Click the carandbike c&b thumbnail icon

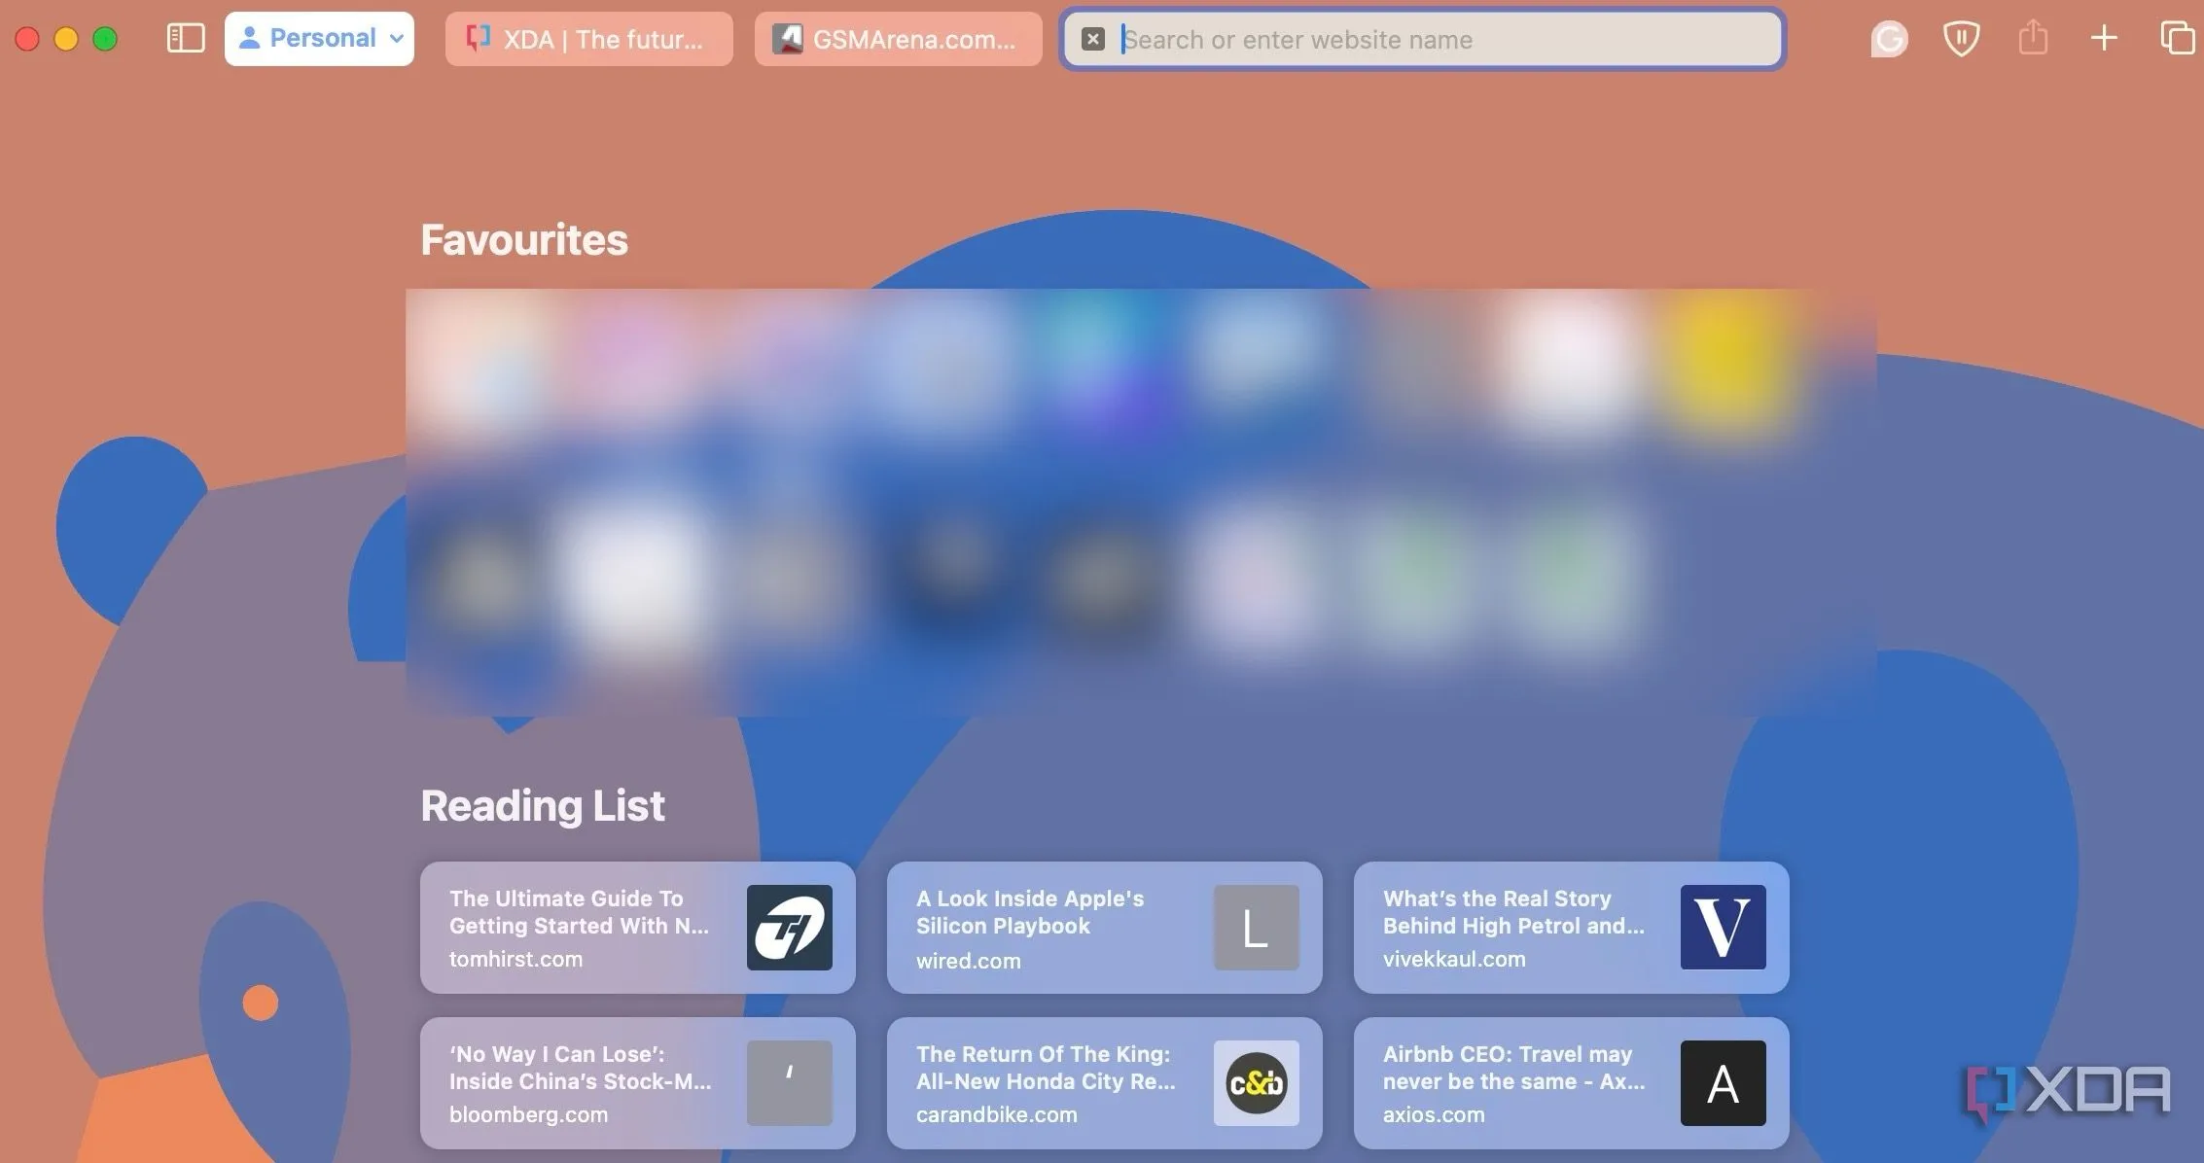click(1256, 1082)
